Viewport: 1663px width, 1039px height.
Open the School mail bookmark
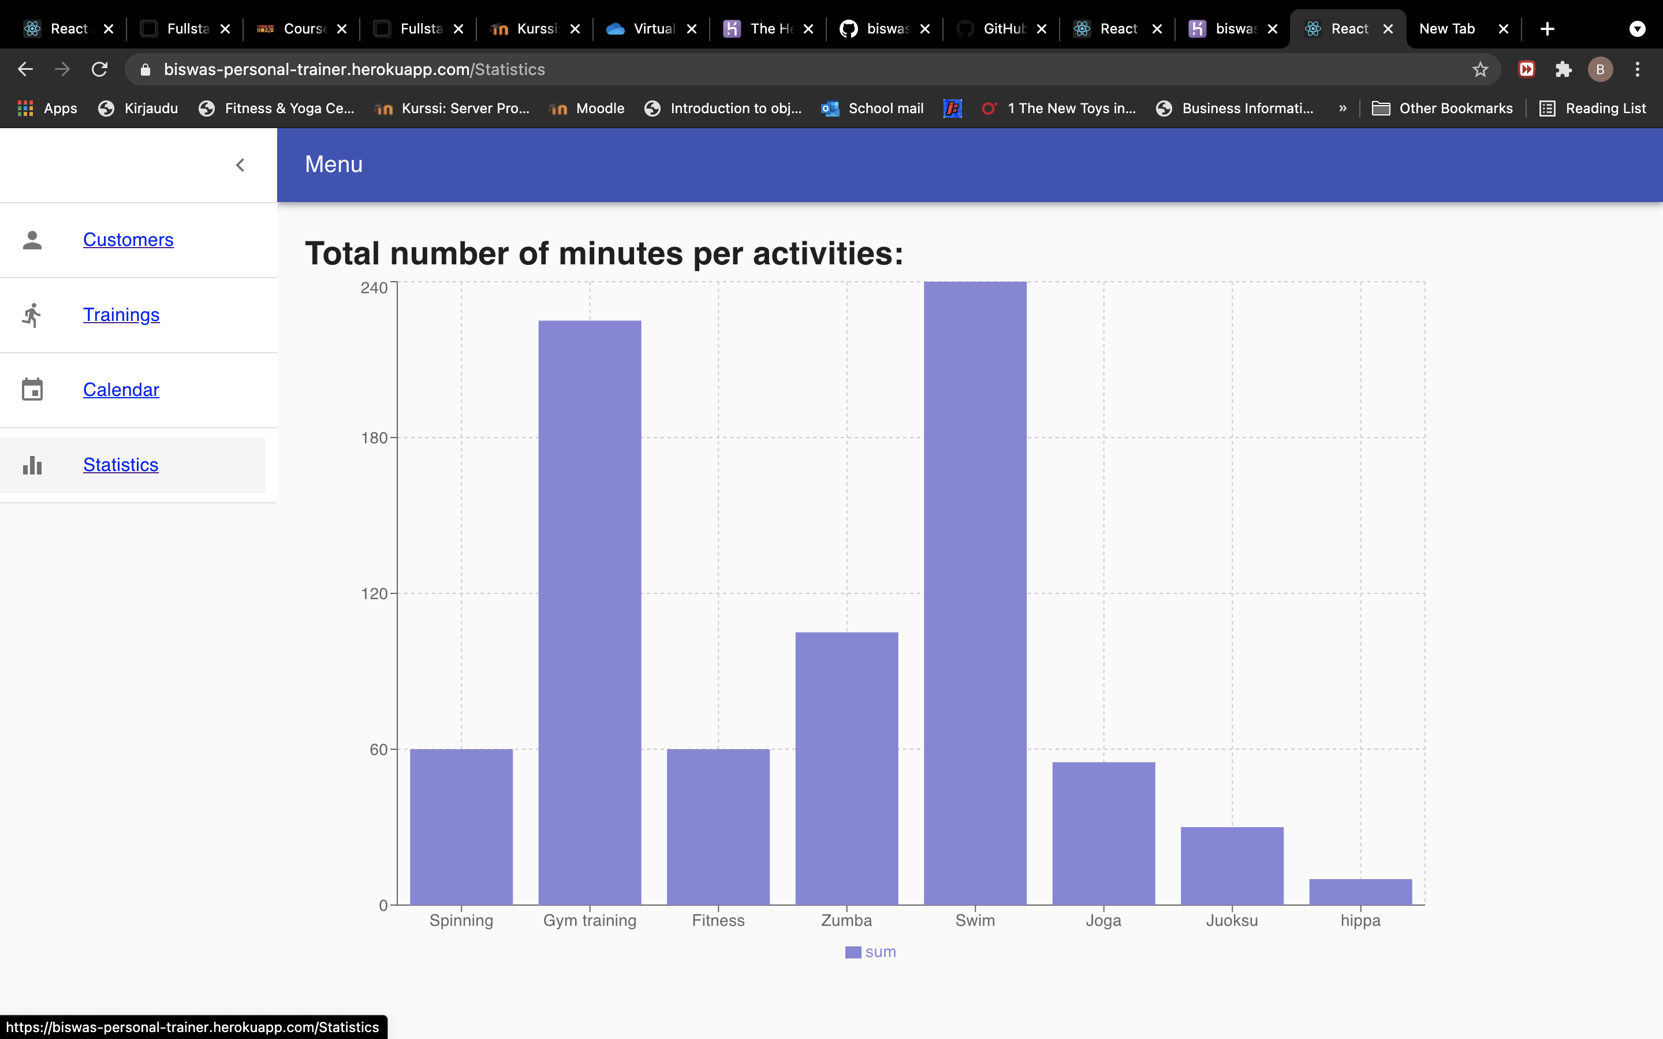click(872, 108)
